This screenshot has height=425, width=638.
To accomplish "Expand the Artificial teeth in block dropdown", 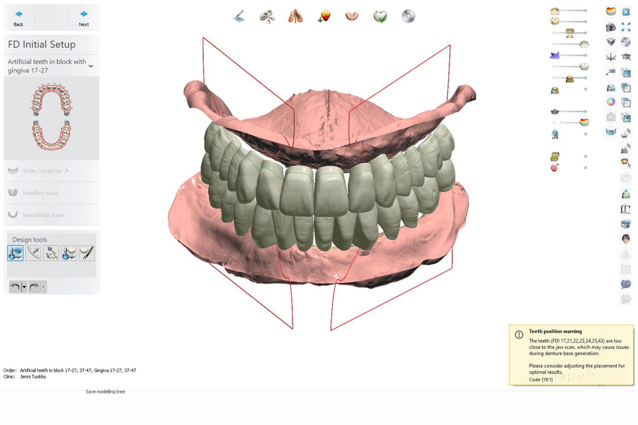I will pos(91,66).
